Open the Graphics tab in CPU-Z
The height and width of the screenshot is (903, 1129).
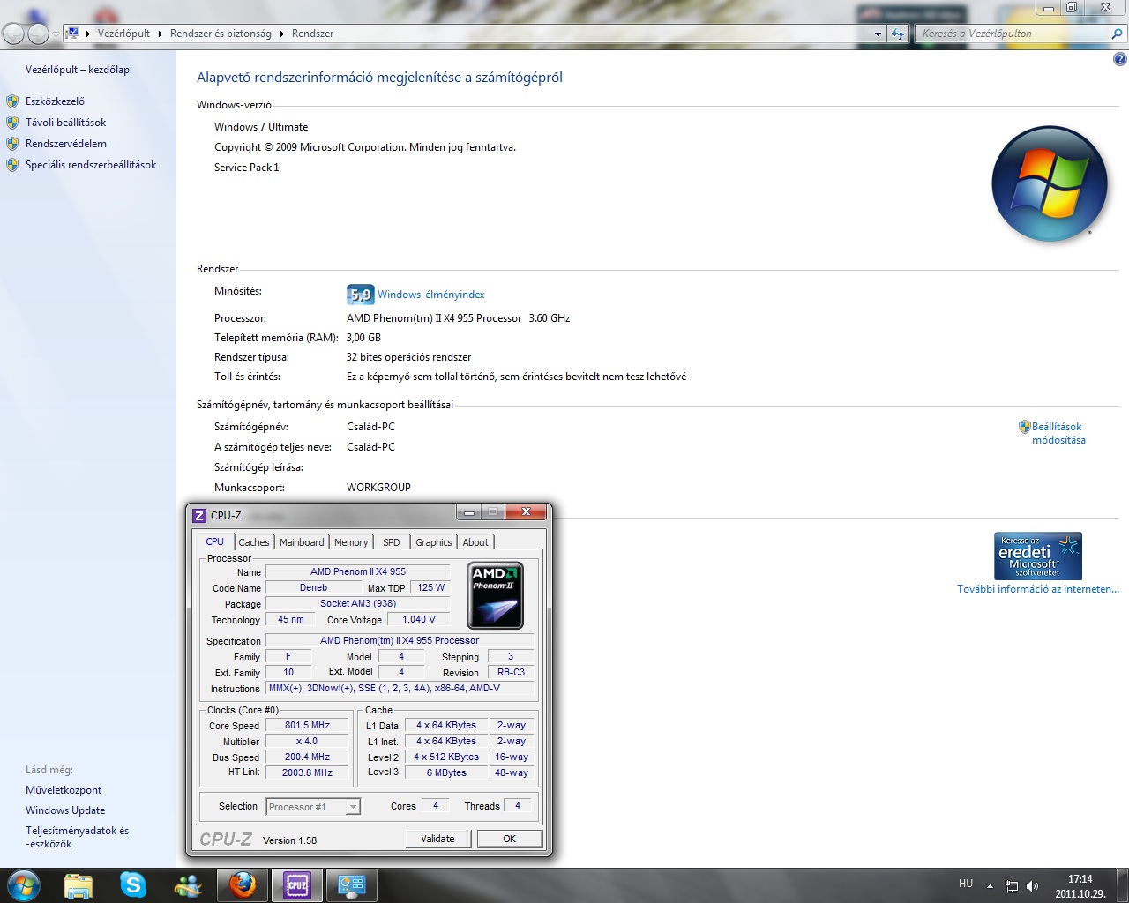(434, 542)
